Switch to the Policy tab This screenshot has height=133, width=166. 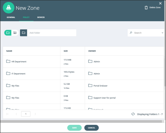(x=26, y=17)
